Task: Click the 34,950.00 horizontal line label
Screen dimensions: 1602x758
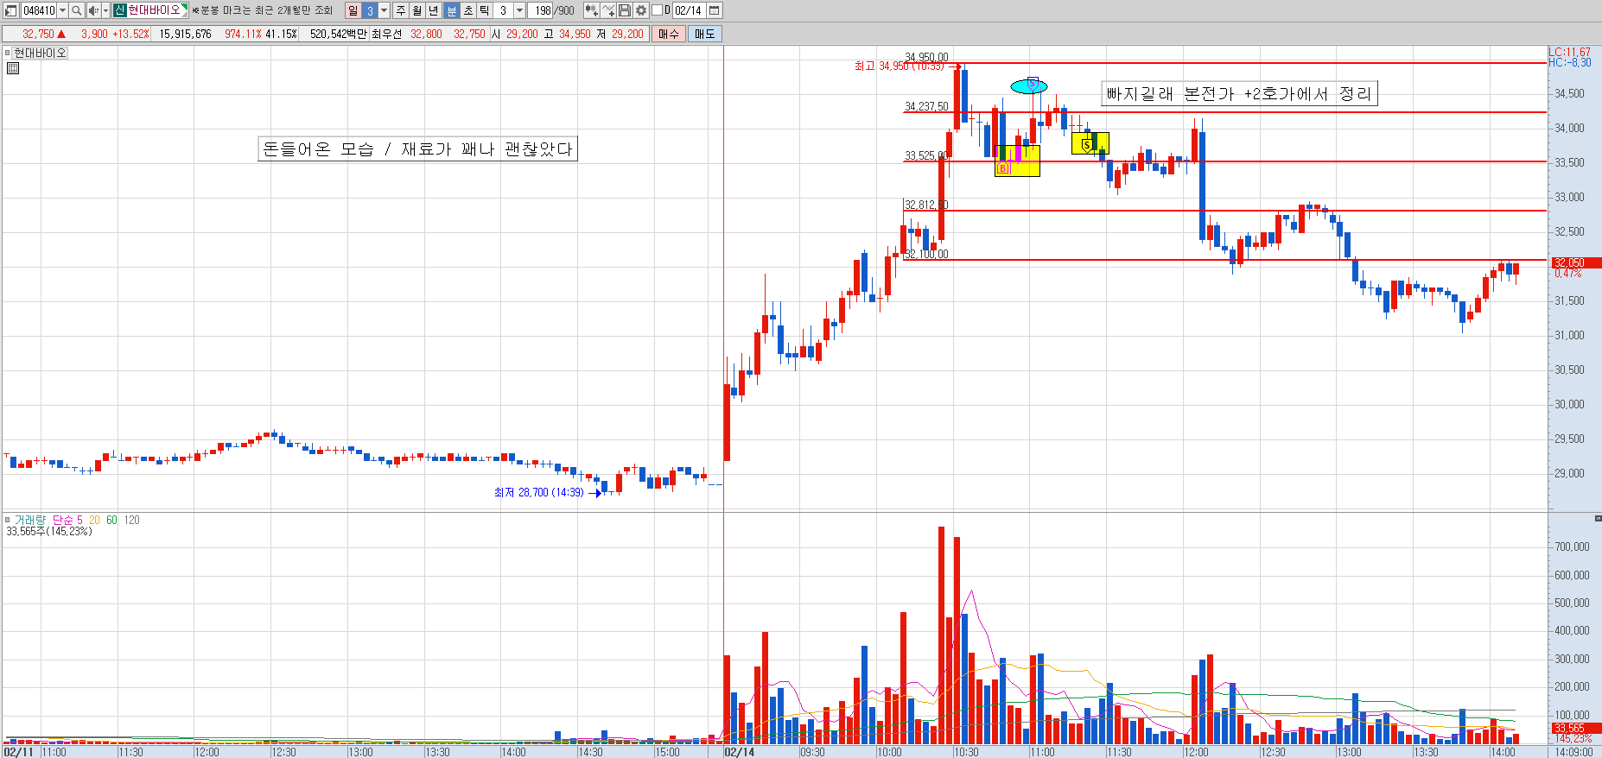Action: (926, 57)
